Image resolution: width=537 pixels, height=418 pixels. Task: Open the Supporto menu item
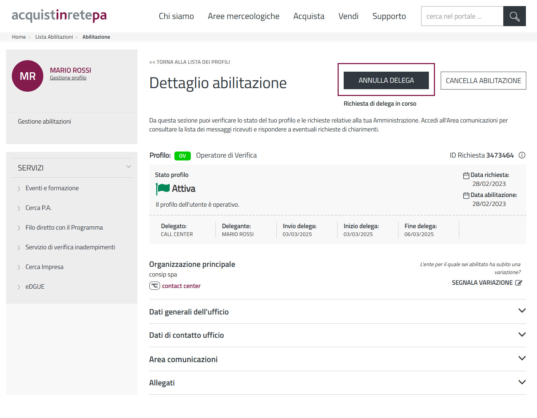click(389, 16)
